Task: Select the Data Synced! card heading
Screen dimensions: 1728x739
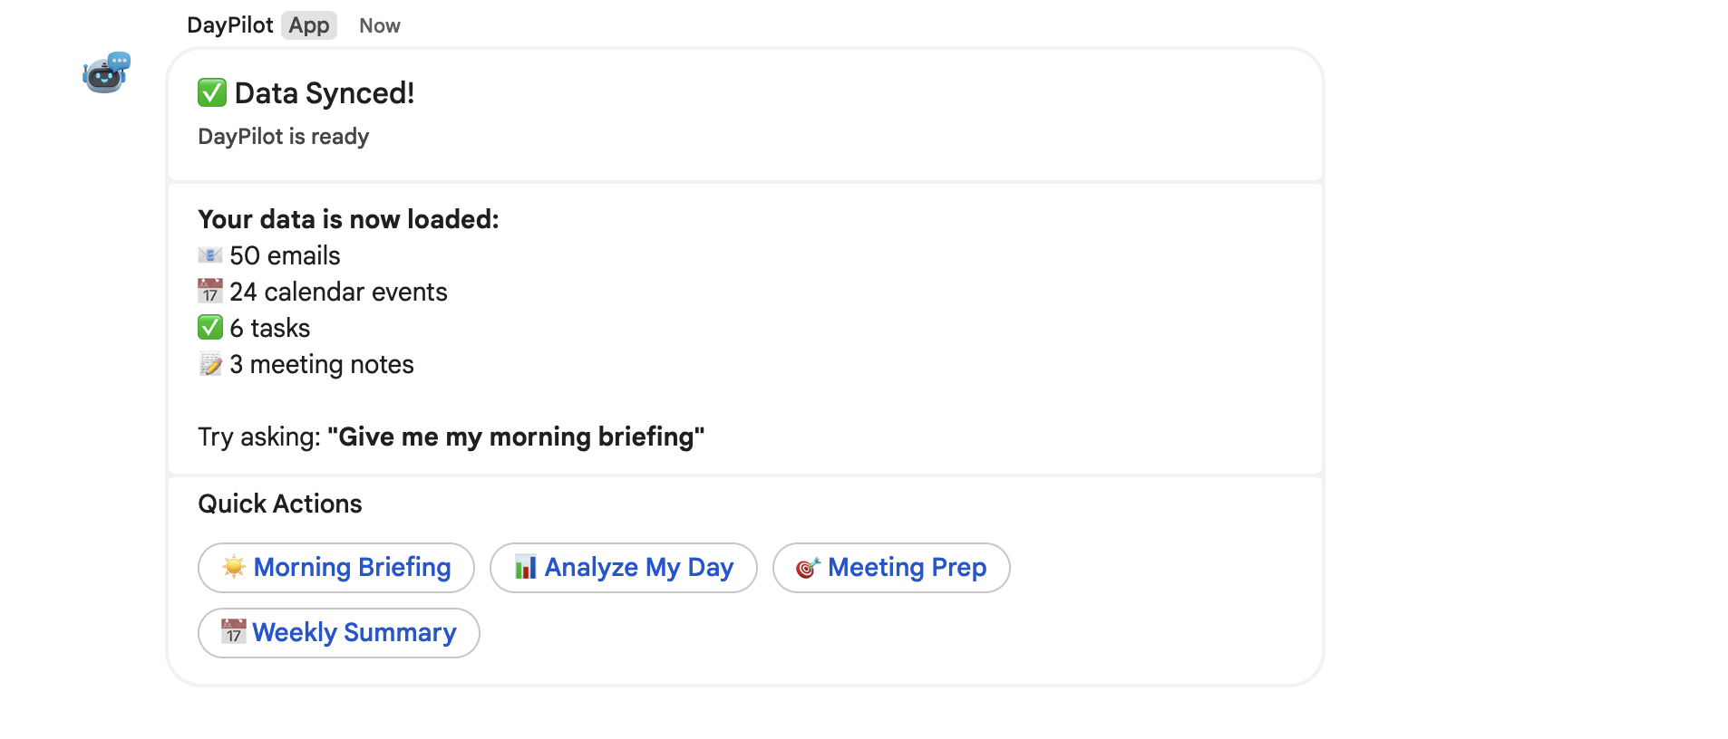Action: click(324, 93)
